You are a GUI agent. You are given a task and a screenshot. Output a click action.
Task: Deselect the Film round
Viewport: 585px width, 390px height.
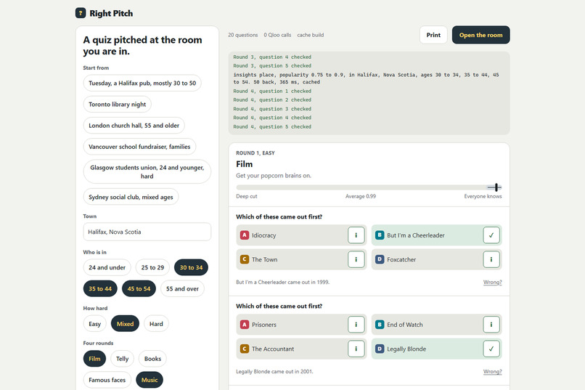pyautogui.click(x=94, y=359)
